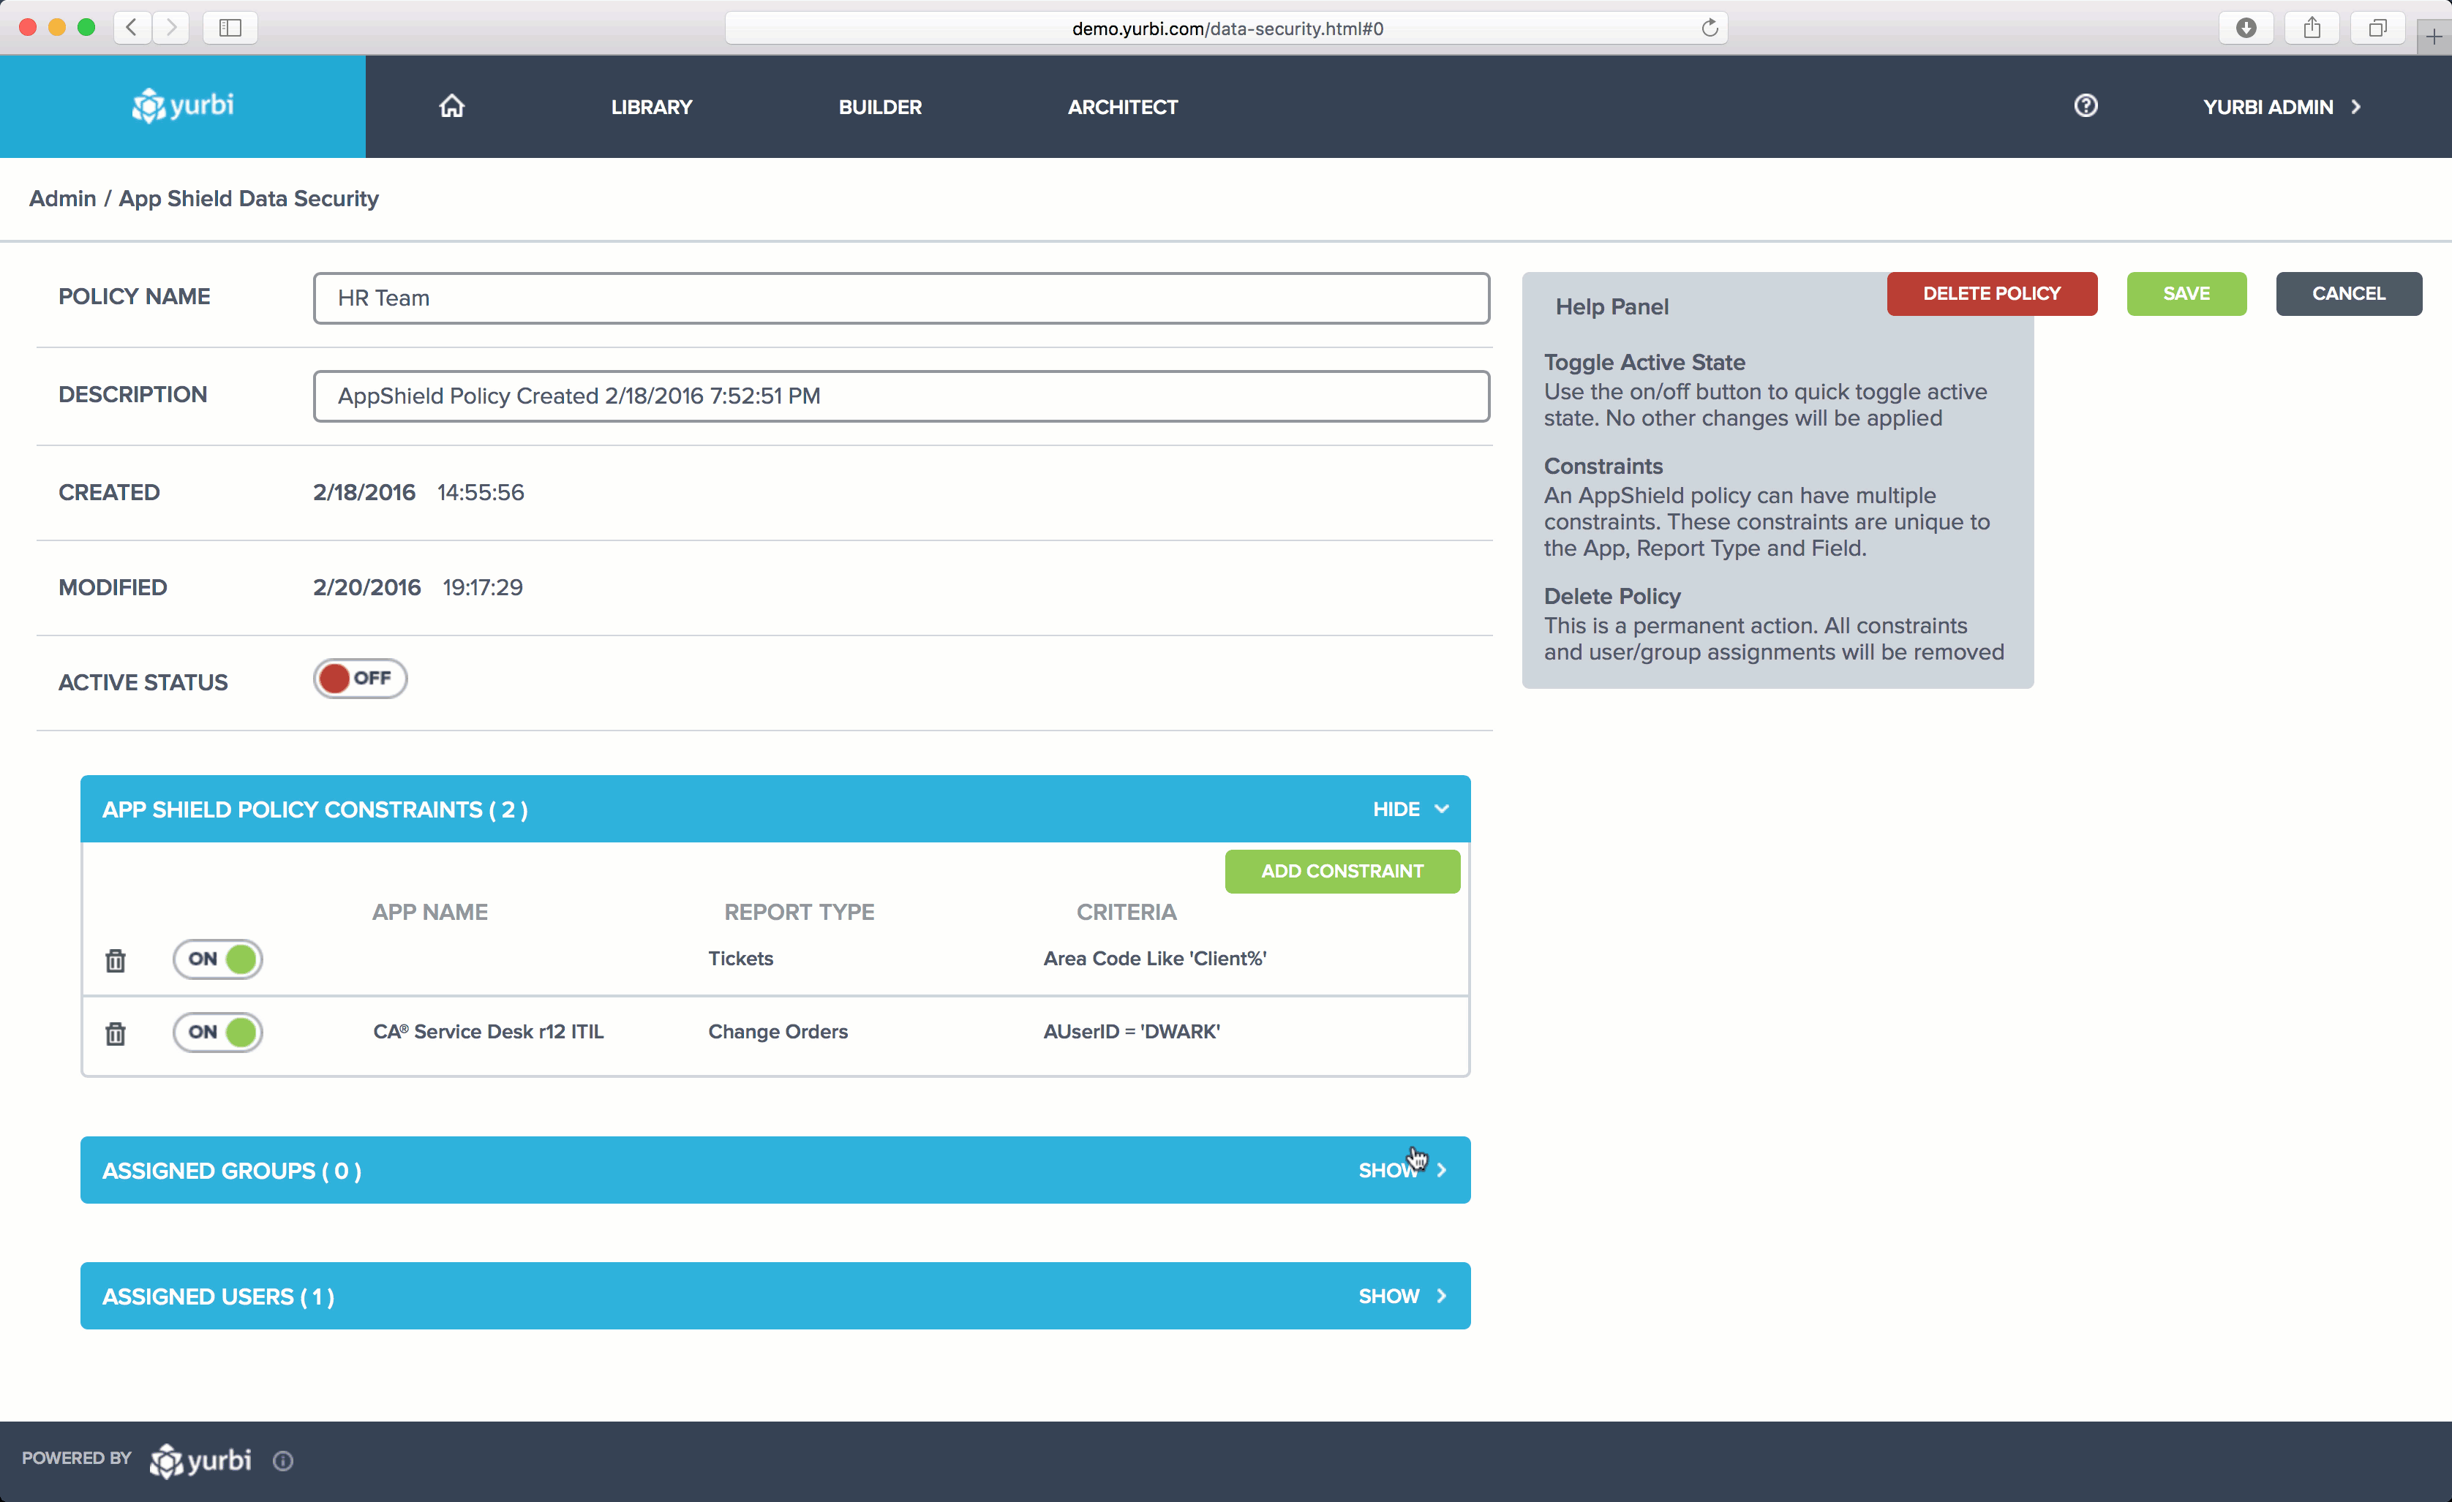Open the help question mark icon

[2087, 105]
